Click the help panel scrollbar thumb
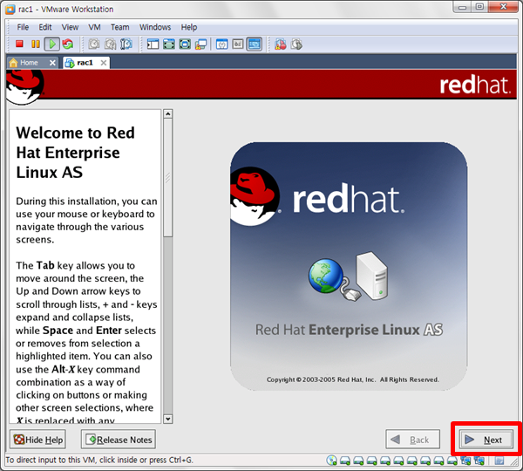The width and height of the screenshot is (523, 471). pyautogui.click(x=167, y=178)
